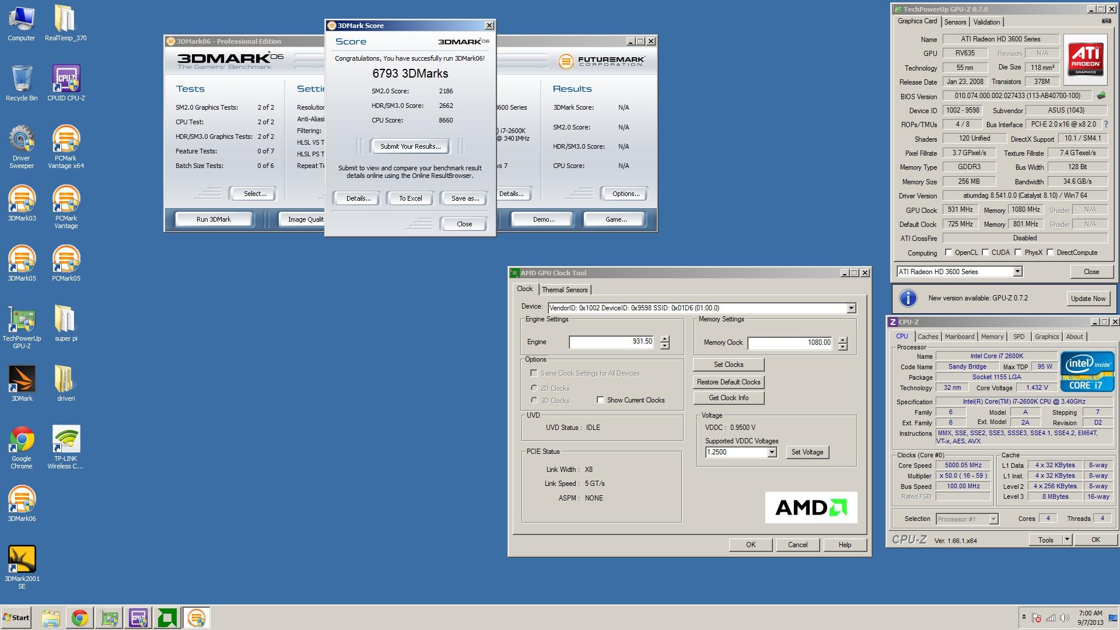Open the driveri folder icon
Viewport: 1120px width, 630px height.
click(66, 384)
